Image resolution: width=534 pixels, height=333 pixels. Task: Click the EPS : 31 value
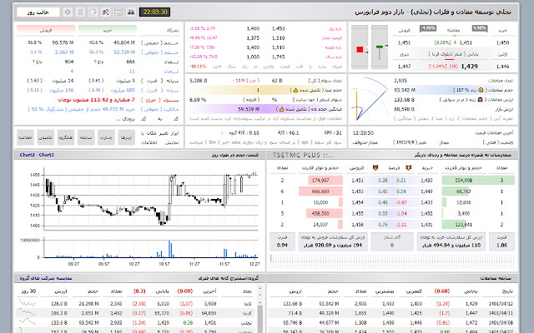[x=333, y=133]
